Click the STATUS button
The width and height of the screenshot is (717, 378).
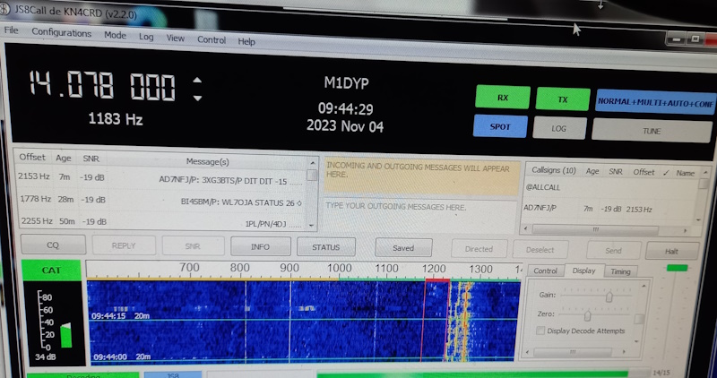click(325, 247)
